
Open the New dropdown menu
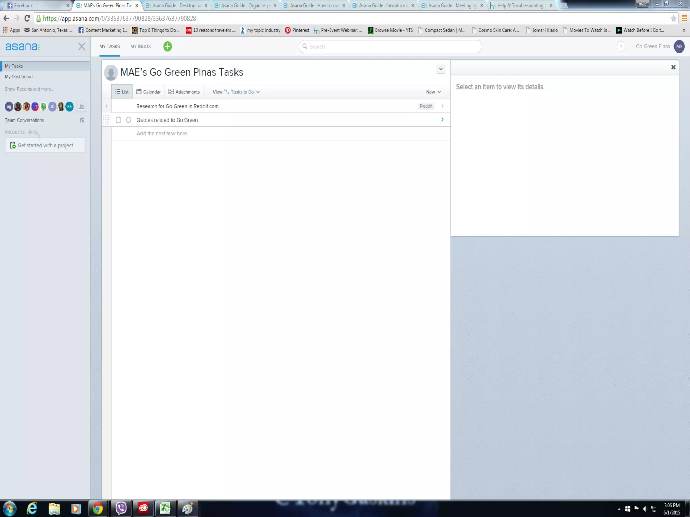433,92
